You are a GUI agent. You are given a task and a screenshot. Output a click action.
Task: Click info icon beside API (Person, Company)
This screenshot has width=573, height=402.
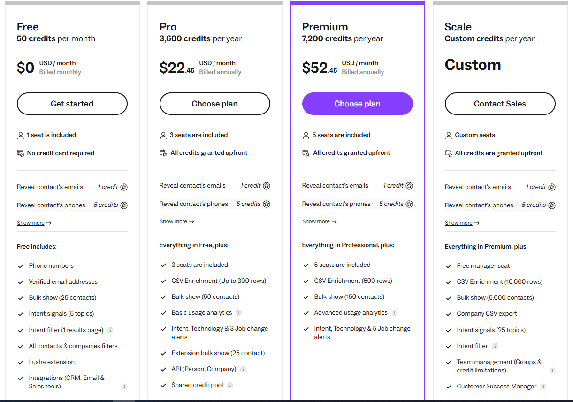pyautogui.click(x=243, y=369)
